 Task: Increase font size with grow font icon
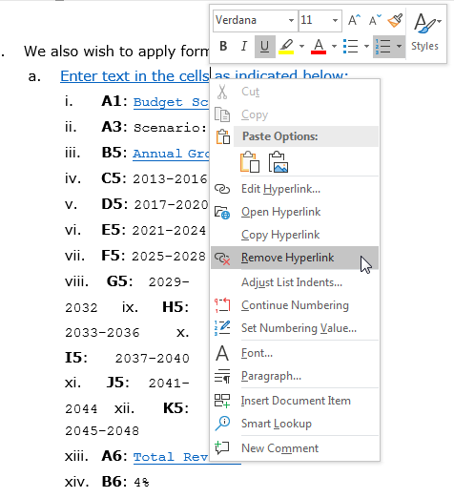354,21
